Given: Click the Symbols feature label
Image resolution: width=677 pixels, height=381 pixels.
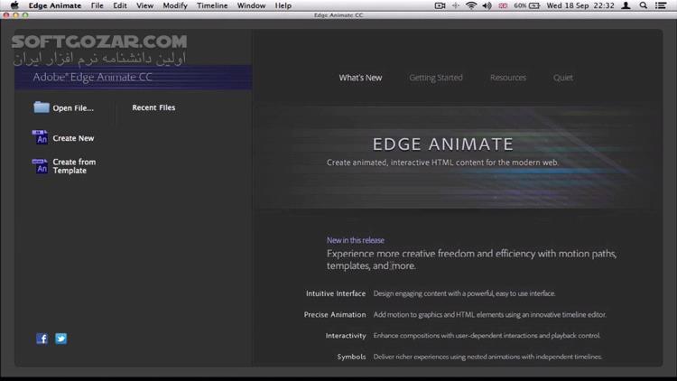Looking at the screenshot, I should [x=351, y=357].
